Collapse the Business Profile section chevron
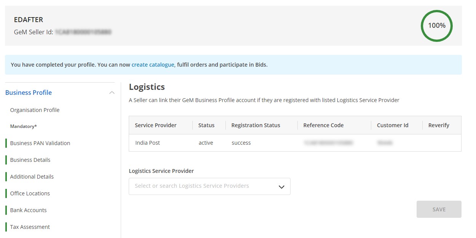The width and height of the screenshot is (476, 238). 112,93
